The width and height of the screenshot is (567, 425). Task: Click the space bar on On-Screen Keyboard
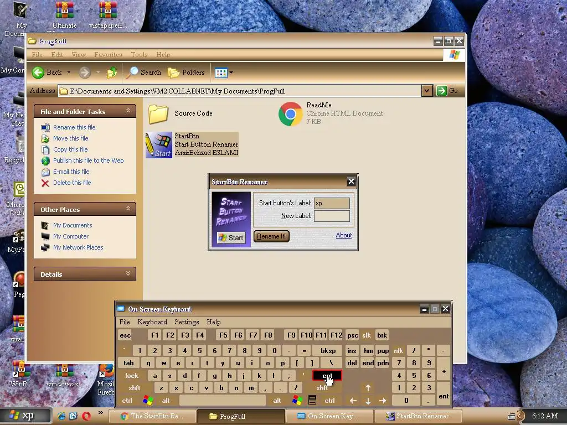coord(222,401)
